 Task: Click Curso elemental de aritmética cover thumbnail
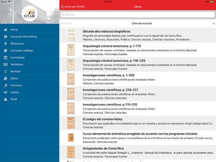71,137
